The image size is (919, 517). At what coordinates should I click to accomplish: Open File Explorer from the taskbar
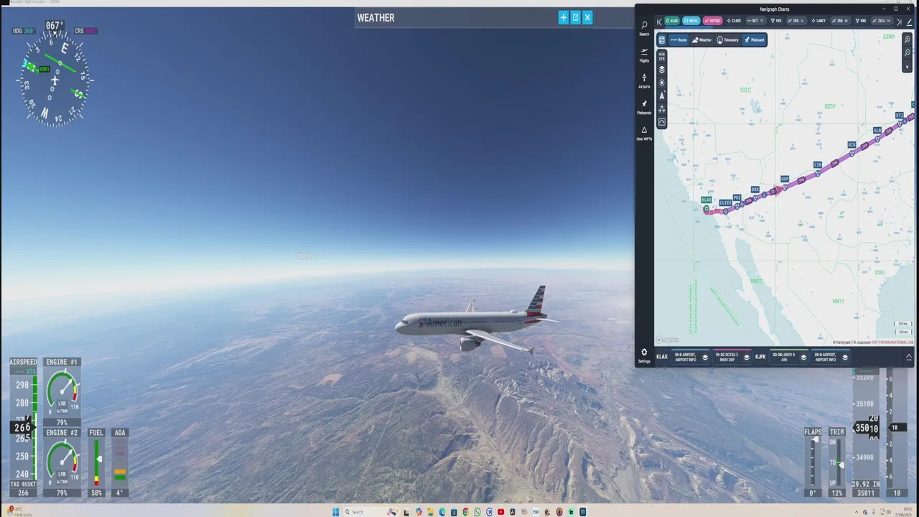pyautogui.click(x=430, y=512)
